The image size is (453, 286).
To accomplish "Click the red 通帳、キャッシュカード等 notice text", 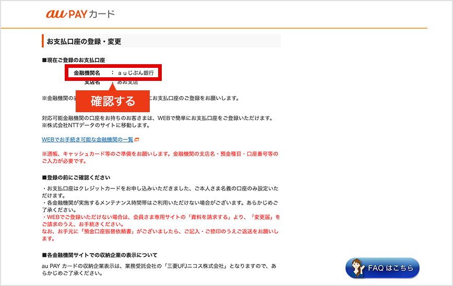I will [x=160, y=158].
